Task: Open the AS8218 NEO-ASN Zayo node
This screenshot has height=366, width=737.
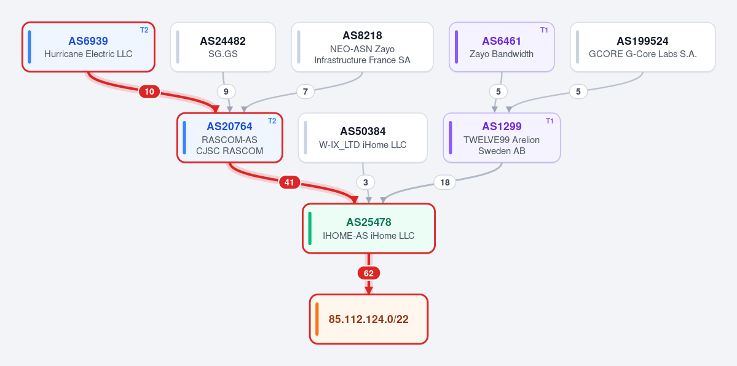Action: 363,47
